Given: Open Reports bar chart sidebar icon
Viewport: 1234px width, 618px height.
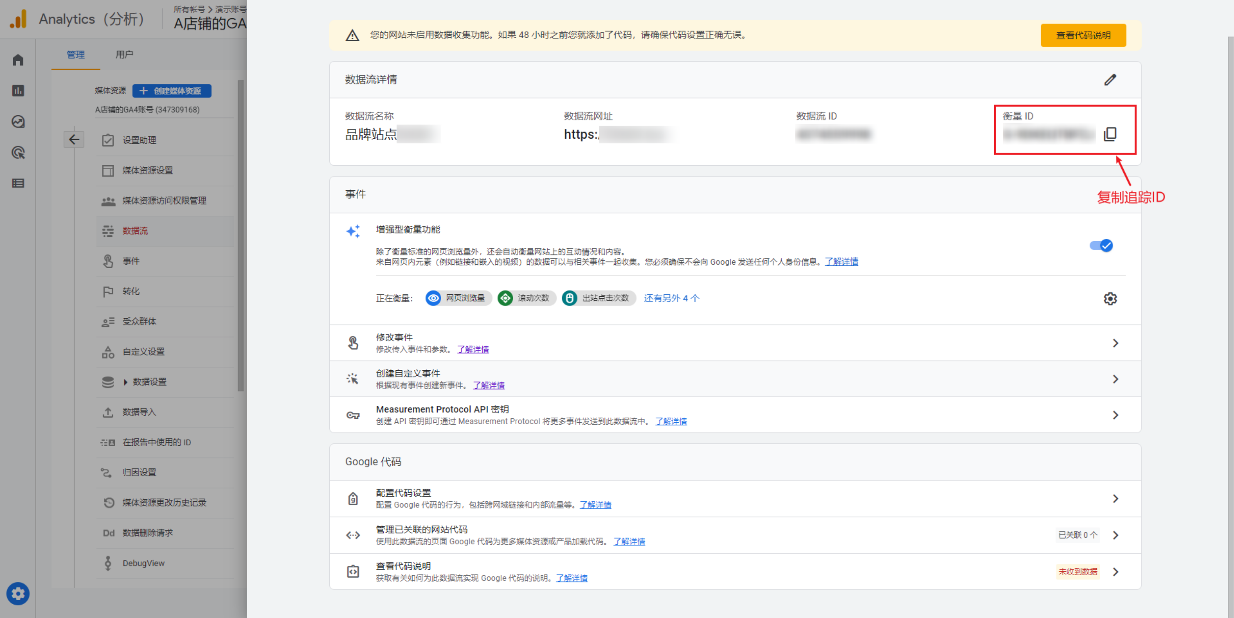Looking at the screenshot, I should [18, 91].
